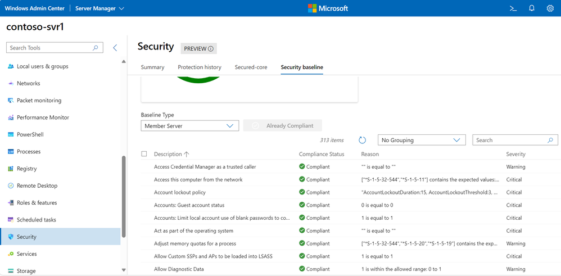Click the refresh icon beside 313 items
This screenshot has width=561, height=276.
(x=362, y=140)
